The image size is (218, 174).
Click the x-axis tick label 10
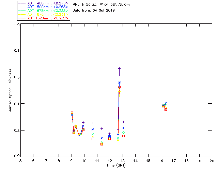pos(84,161)
